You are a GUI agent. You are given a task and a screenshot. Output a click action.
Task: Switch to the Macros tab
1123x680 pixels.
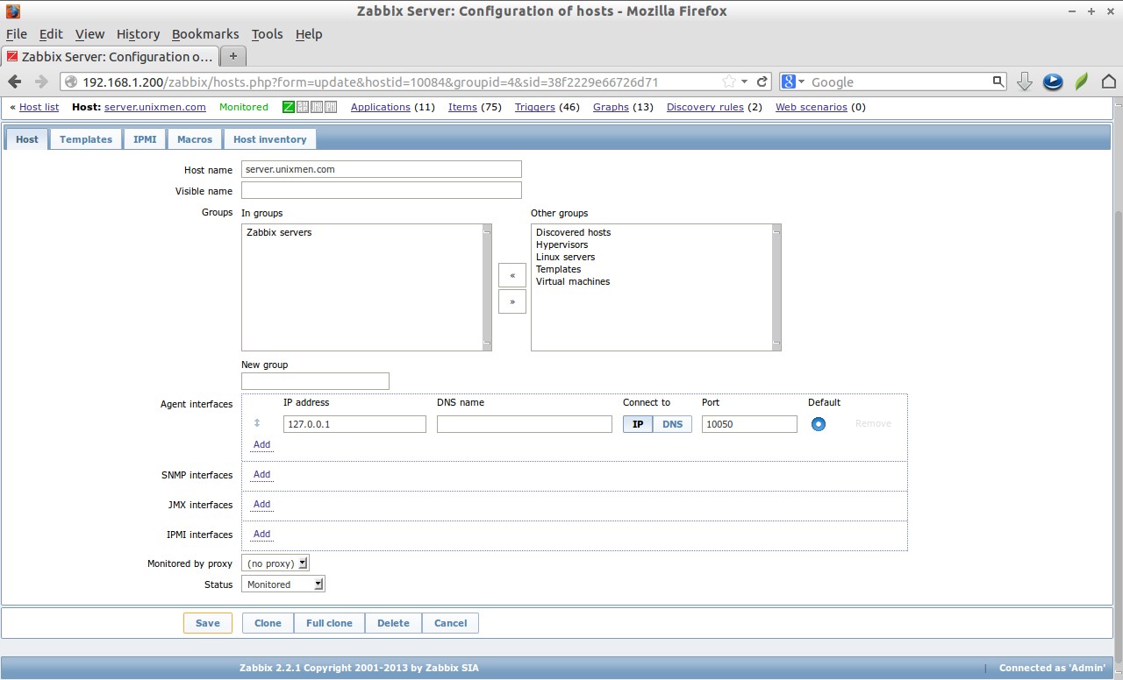click(x=195, y=139)
